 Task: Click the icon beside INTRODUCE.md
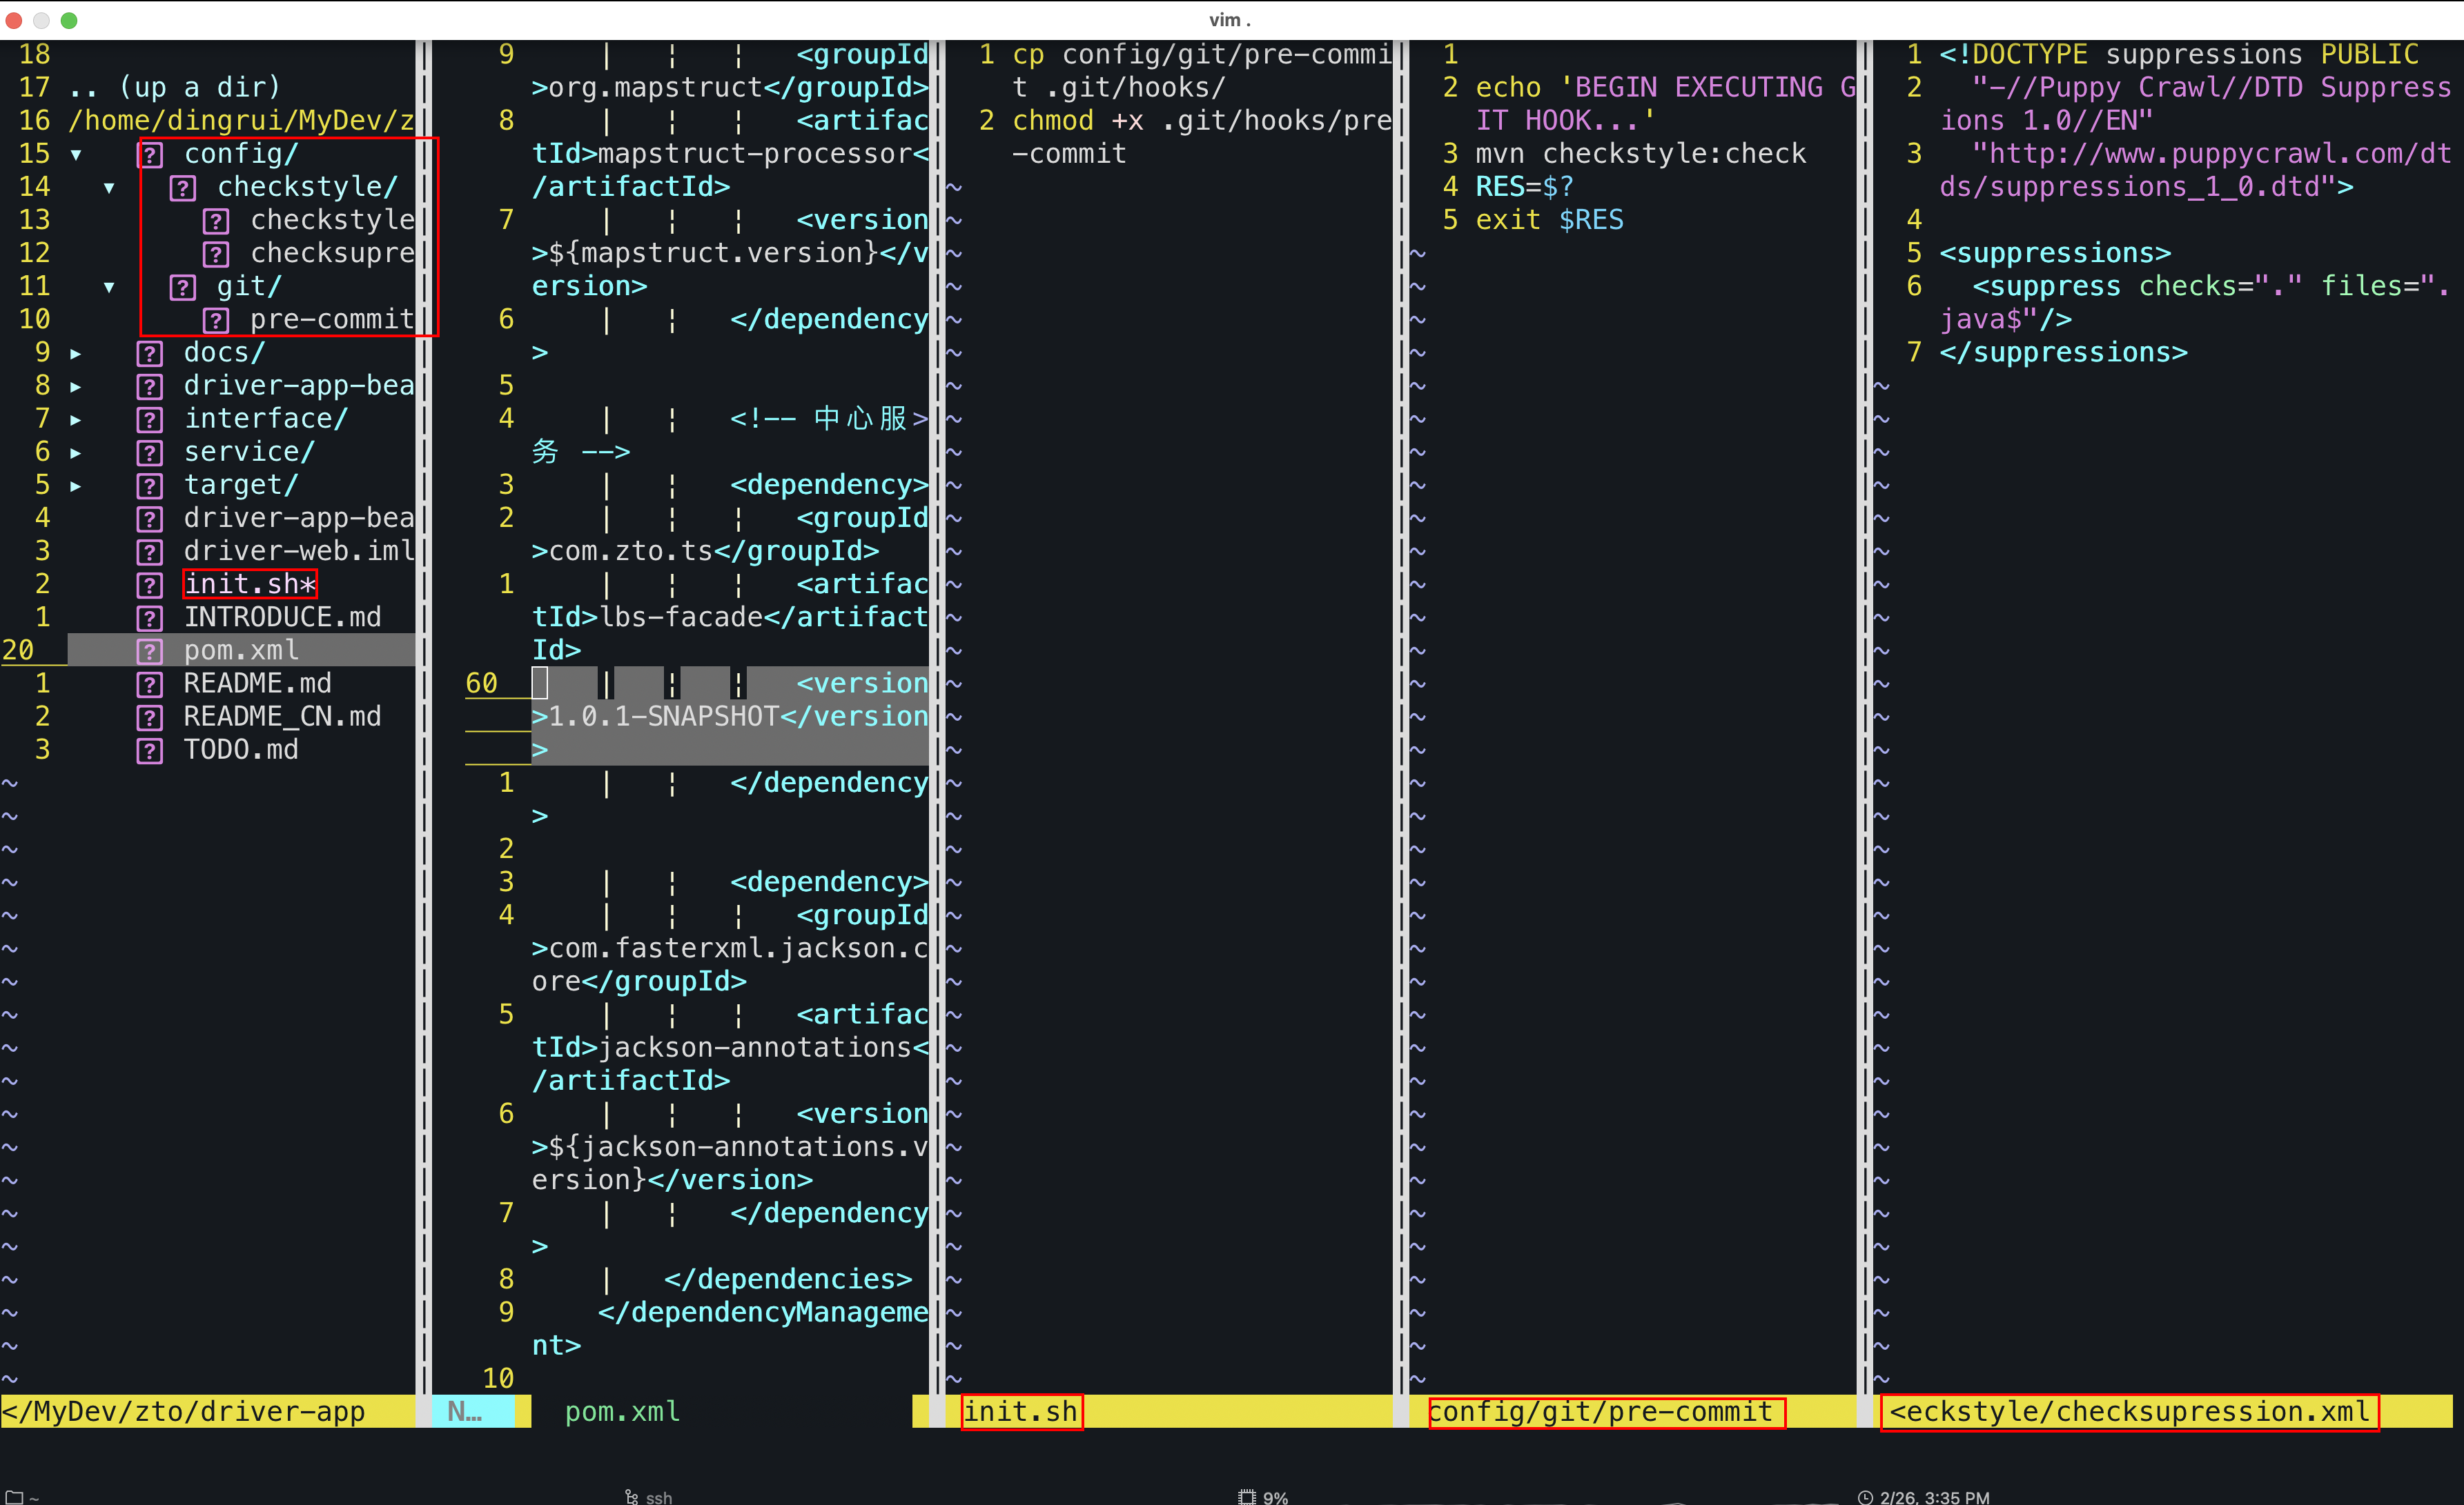[149, 619]
